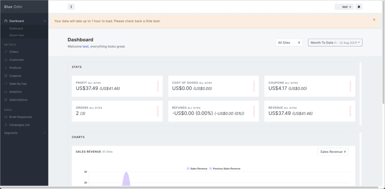Image resolution: width=385 pixels, height=189 pixels.
Task: Click the Subscriptions sidebar icon
Action: (6, 100)
